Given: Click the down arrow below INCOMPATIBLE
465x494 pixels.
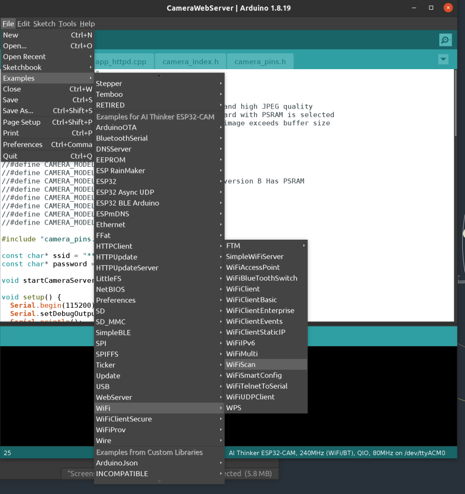Looking at the screenshot, I should [159, 482].
